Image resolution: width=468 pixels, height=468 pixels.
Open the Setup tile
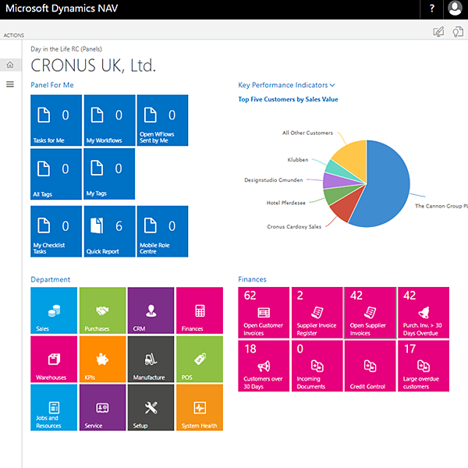pyautogui.click(x=151, y=407)
